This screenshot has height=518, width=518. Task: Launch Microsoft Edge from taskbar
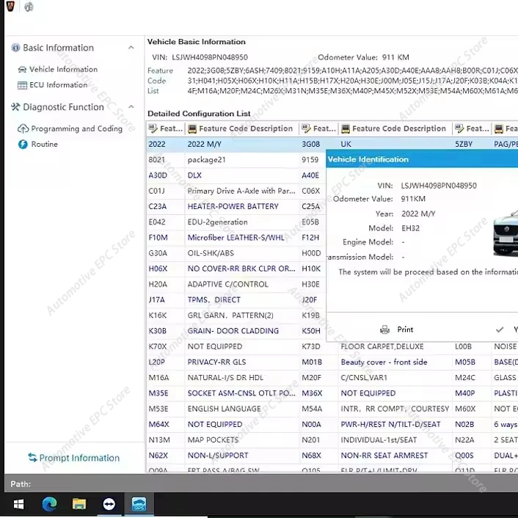[49, 504]
